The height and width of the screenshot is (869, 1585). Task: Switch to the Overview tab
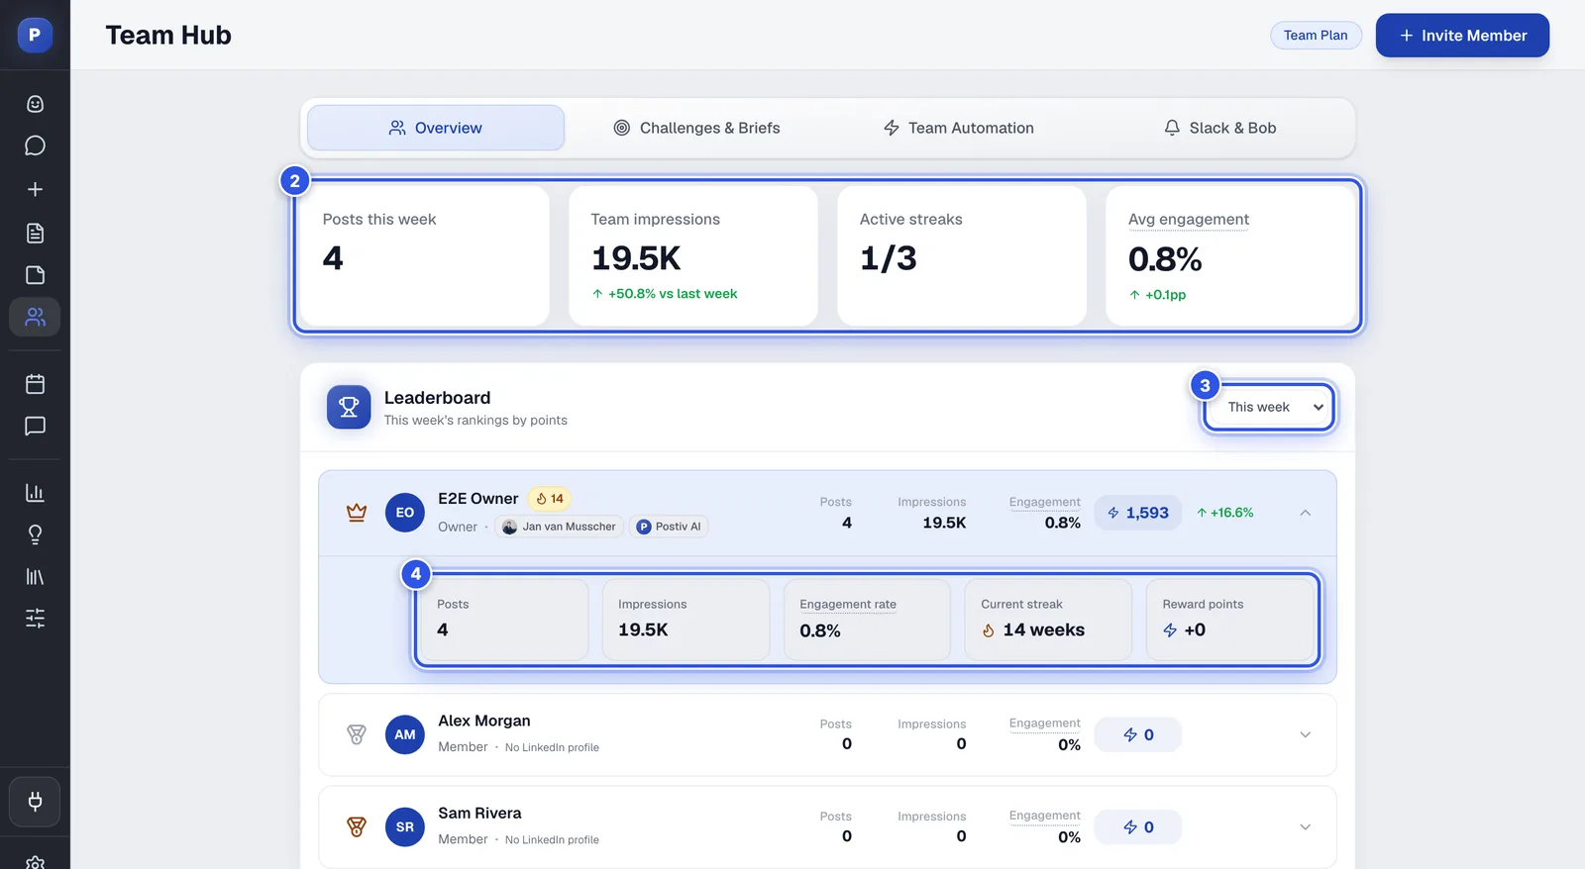[x=436, y=128]
